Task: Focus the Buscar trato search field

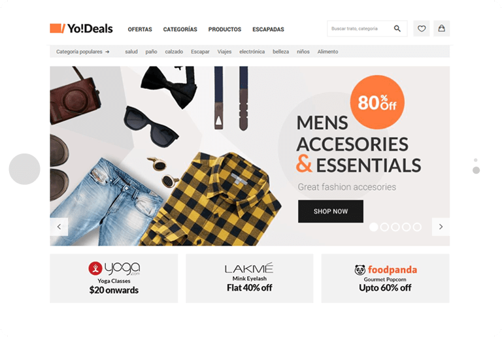Action: click(x=360, y=29)
